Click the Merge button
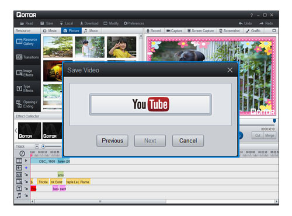 tap(270, 135)
